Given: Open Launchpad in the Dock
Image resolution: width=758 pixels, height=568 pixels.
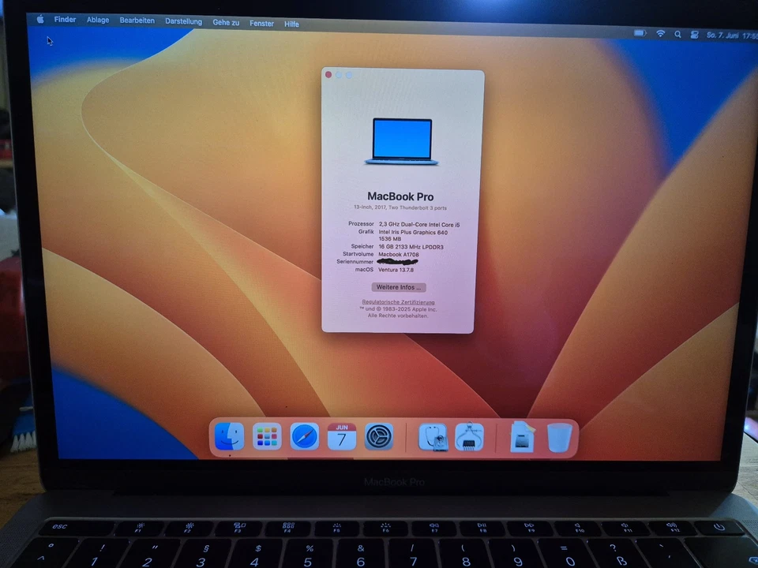Looking at the screenshot, I should pos(267,436).
